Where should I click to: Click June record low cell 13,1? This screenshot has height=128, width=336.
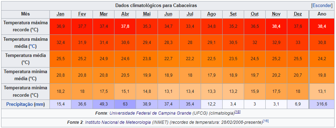pos(168,91)
